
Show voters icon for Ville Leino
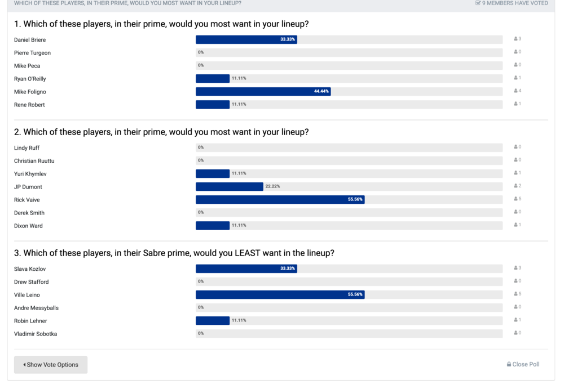tap(515, 294)
